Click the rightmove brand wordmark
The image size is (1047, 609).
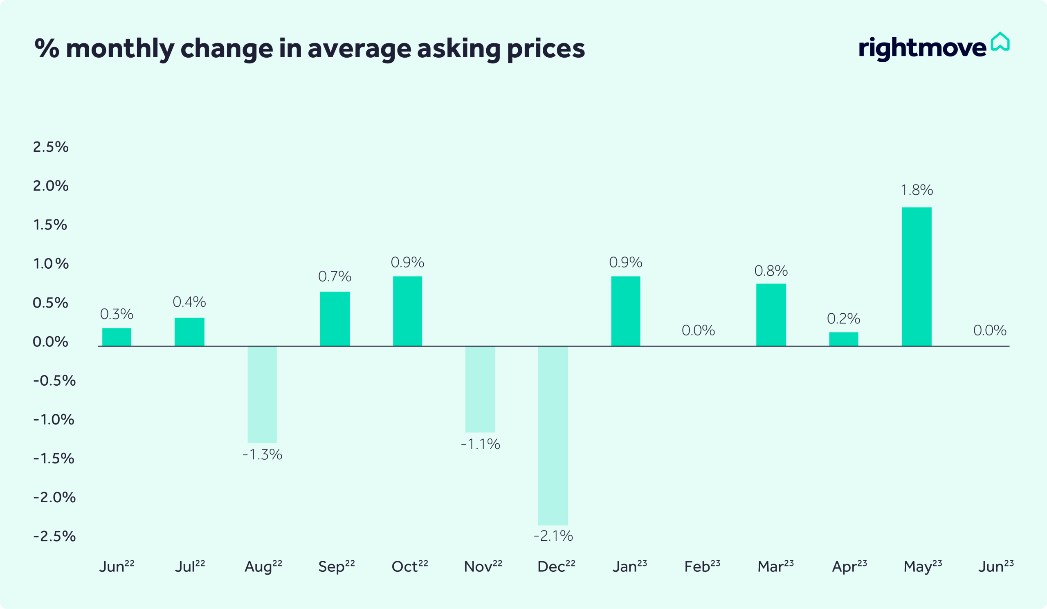[922, 49]
